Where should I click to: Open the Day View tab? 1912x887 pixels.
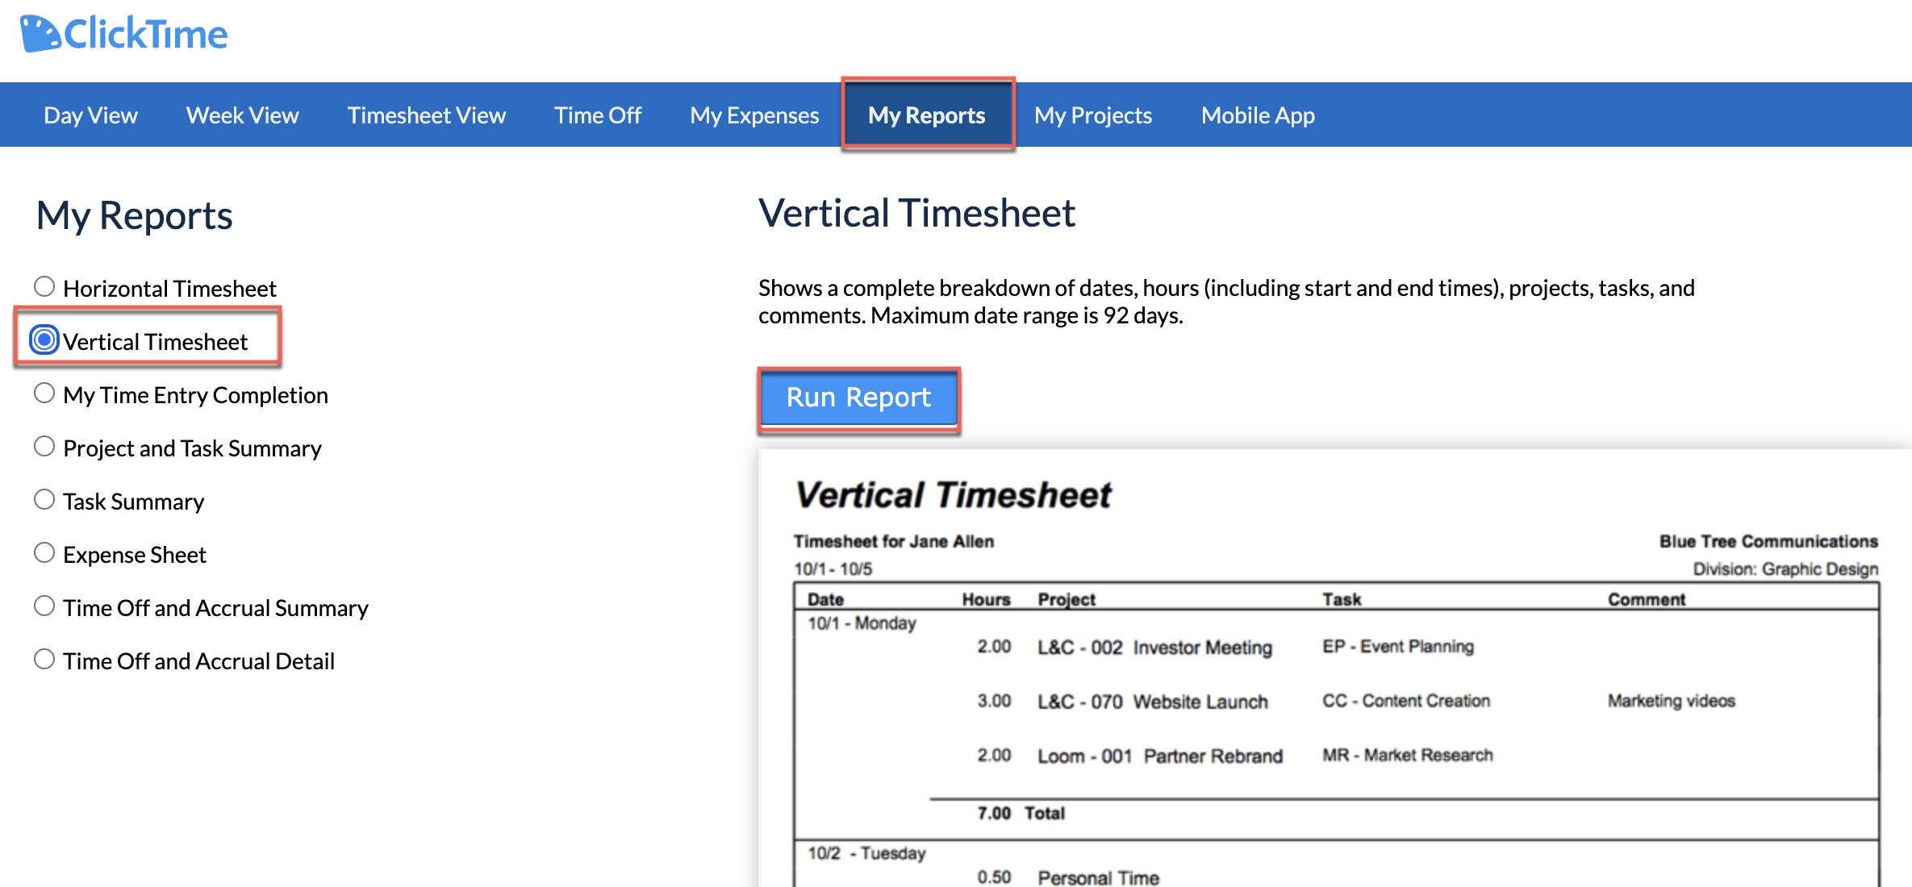90,115
